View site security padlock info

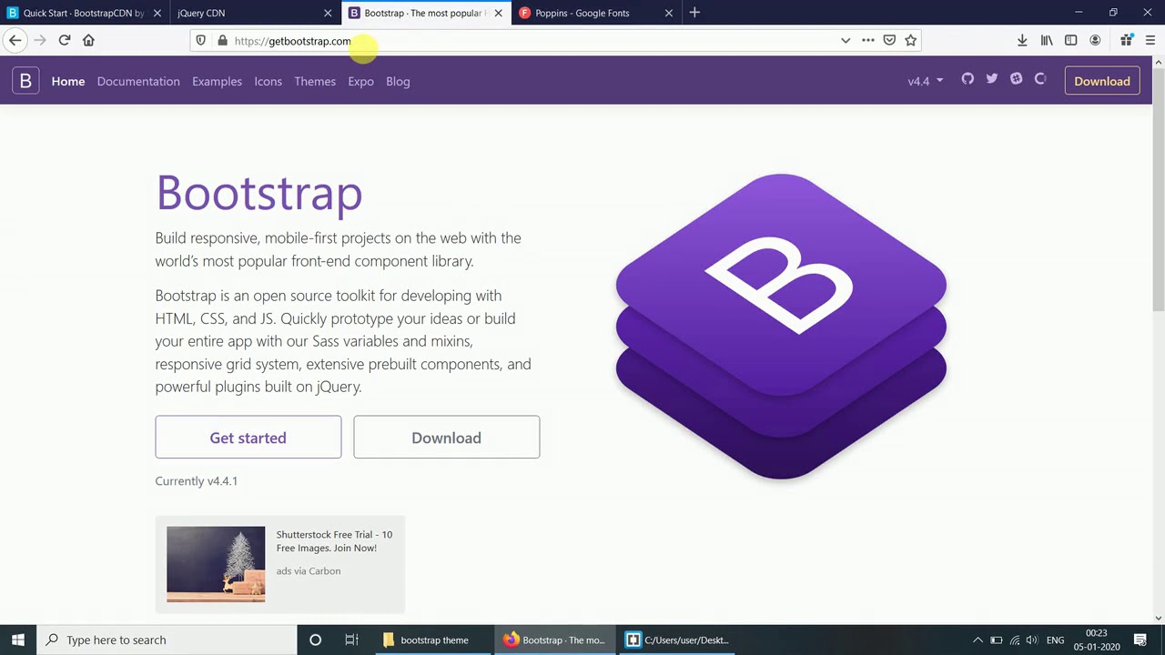coord(222,40)
